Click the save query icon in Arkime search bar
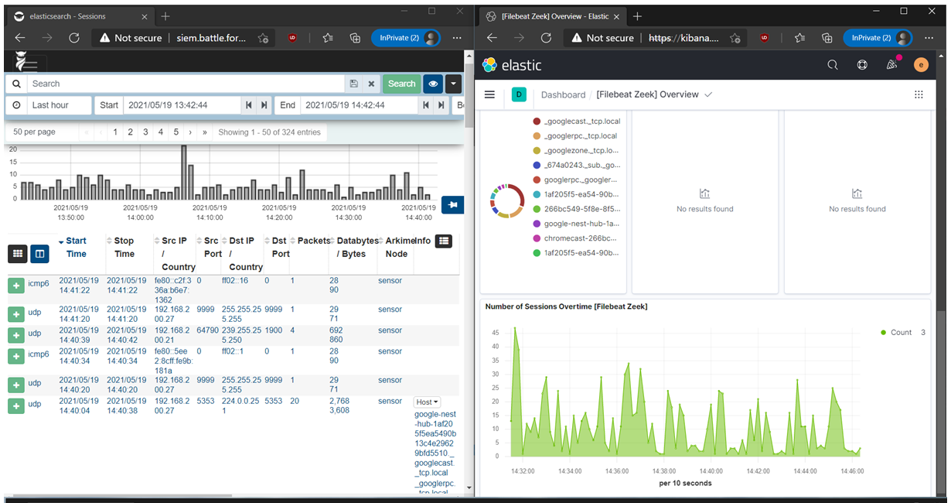Image resolution: width=951 pixels, height=503 pixels. coord(353,84)
